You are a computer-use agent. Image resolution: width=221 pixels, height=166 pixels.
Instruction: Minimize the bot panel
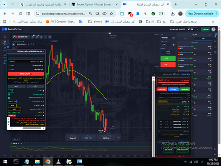click(x=154, y=74)
